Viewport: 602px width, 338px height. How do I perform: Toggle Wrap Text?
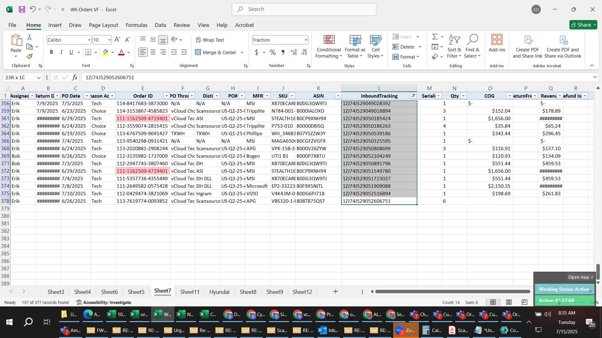[210, 40]
